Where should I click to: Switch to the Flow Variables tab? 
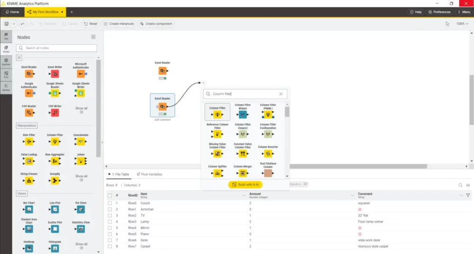click(149, 174)
